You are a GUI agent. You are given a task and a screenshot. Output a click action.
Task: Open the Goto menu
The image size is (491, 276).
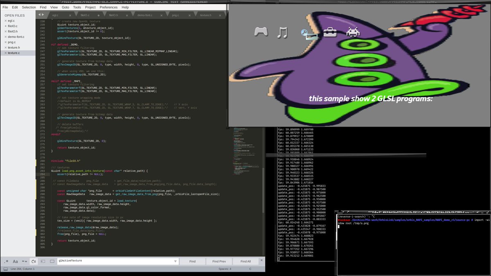point(65,7)
